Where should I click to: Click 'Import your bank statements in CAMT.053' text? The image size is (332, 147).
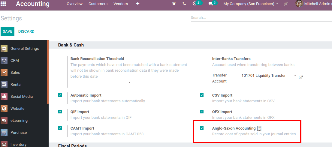pyautogui.click(x=107, y=134)
